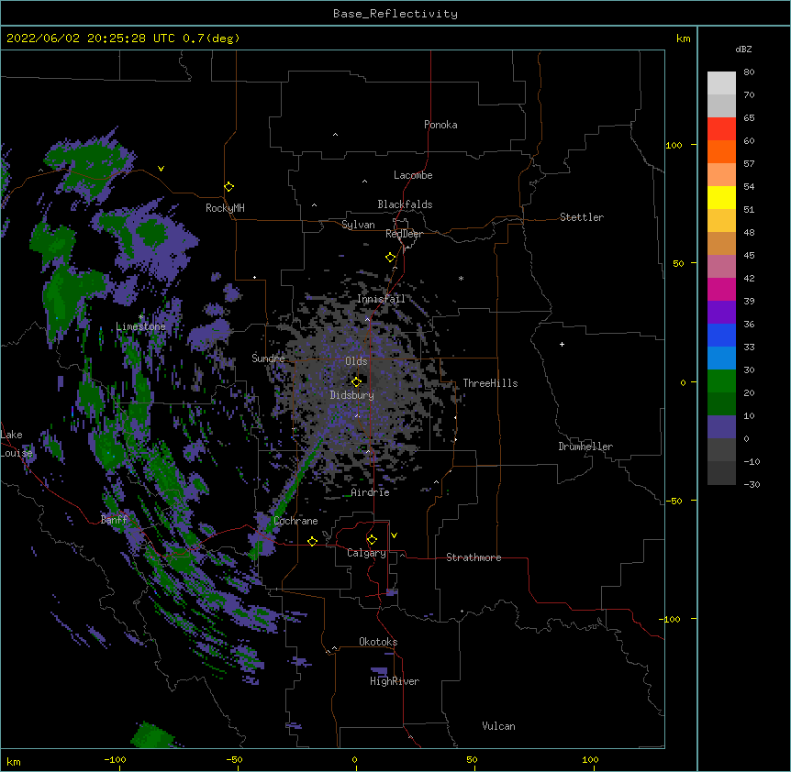Click the yellow diamond marker above Calgary
The height and width of the screenshot is (772, 791).
point(372,540)
